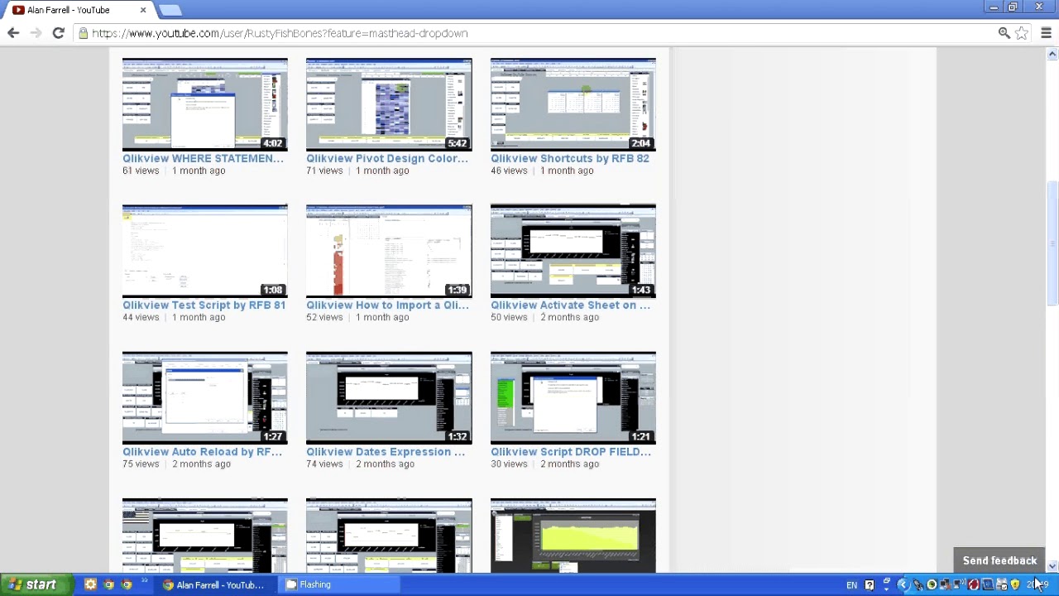Click the red antivirus tray icon
Viewport: 1059px width, 596px height.
click(973, 584)
